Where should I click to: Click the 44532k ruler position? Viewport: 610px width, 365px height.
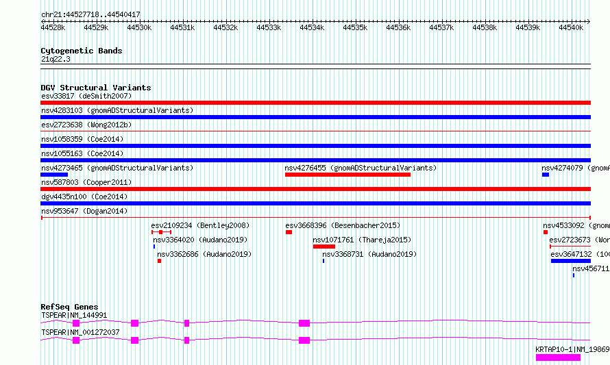pyautogui.click(x=225, y=27)
